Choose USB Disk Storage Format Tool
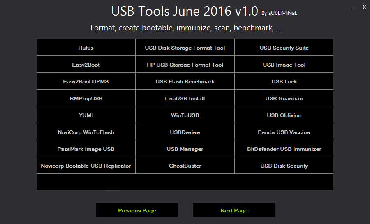370x224 pixels. click(x=185, y=48)
